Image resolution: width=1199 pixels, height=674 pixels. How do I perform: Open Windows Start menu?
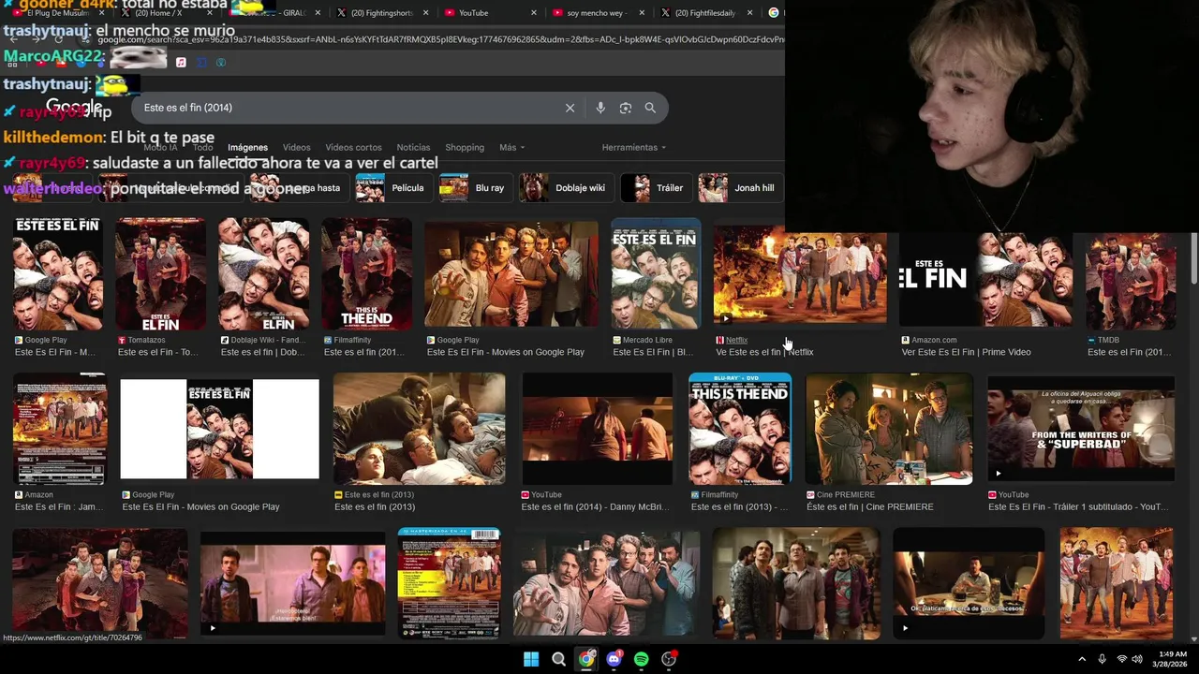531,659
